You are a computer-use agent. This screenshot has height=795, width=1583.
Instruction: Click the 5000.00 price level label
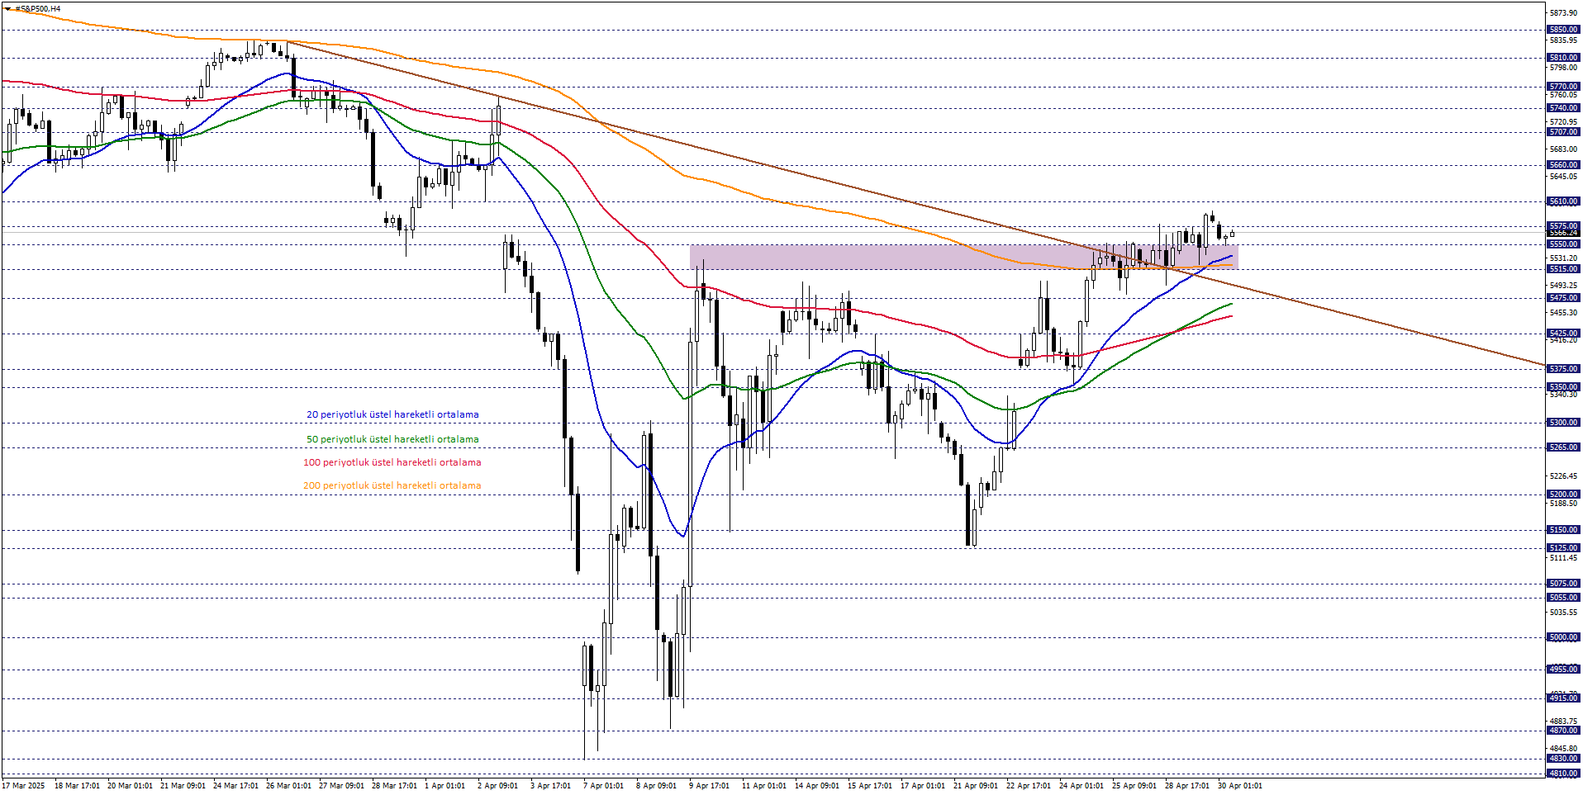(x=1563, y=637)
